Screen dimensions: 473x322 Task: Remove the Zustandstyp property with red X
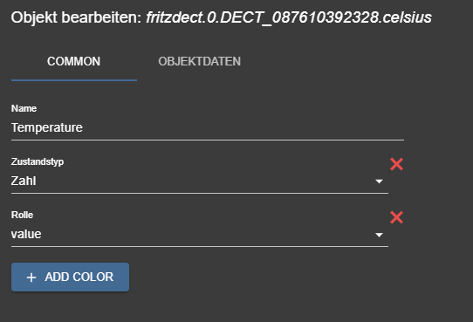396,164
